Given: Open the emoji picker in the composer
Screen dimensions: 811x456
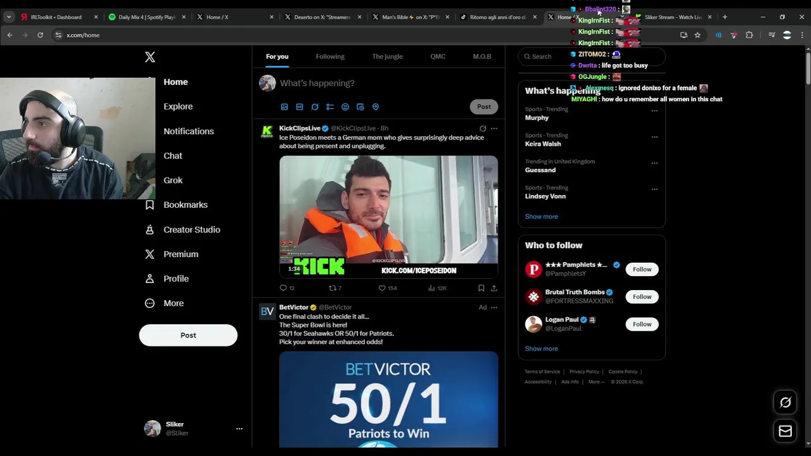Looking at the screenshot, I should pos(345,107).
